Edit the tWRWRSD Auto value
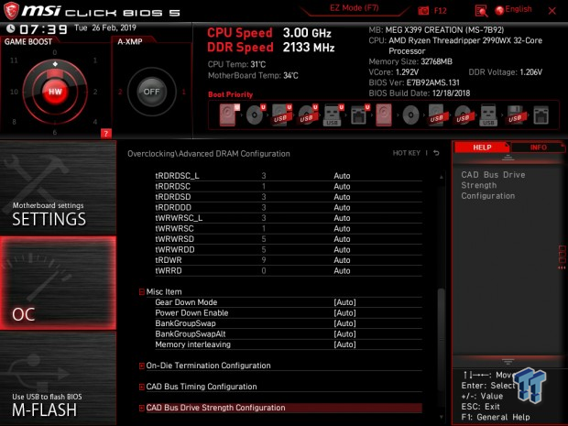Screen dimensions: 568x426 point(342,239)
